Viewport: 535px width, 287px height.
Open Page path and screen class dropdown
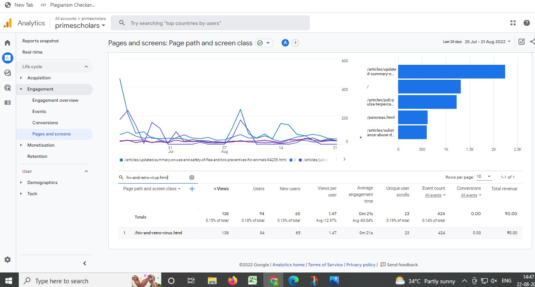(152, 189)
